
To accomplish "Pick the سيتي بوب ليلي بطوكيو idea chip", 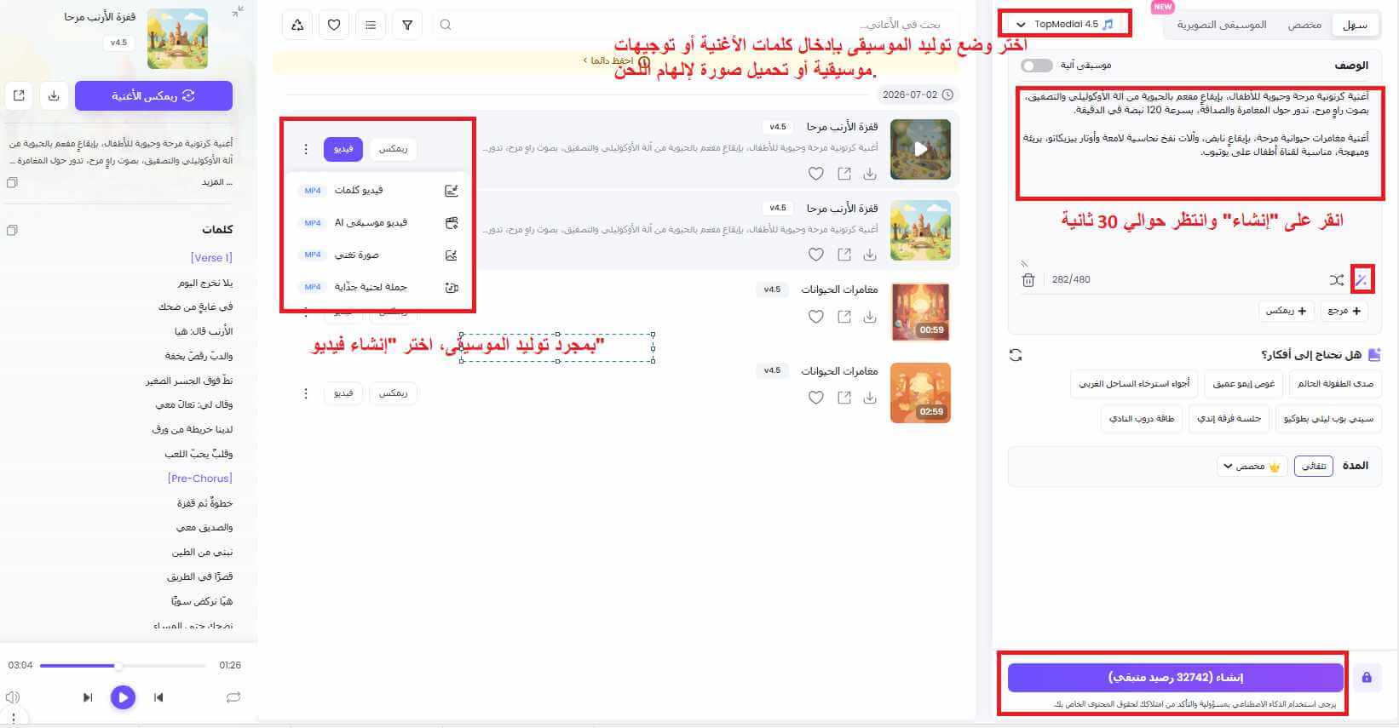I will coord(1328,419).
